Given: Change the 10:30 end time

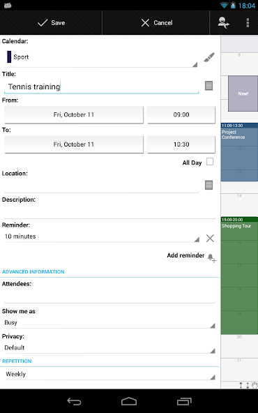Looking at the screenshot, I should coord(181,144).
